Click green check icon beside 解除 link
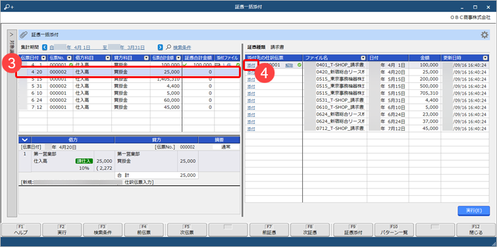This screenshot has height=247, width=497. [x=299, y=65]
